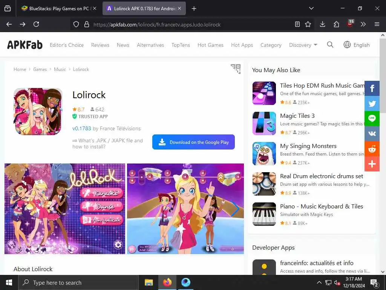
Task: Go to Reviews section
Action: tap(100, 45)
